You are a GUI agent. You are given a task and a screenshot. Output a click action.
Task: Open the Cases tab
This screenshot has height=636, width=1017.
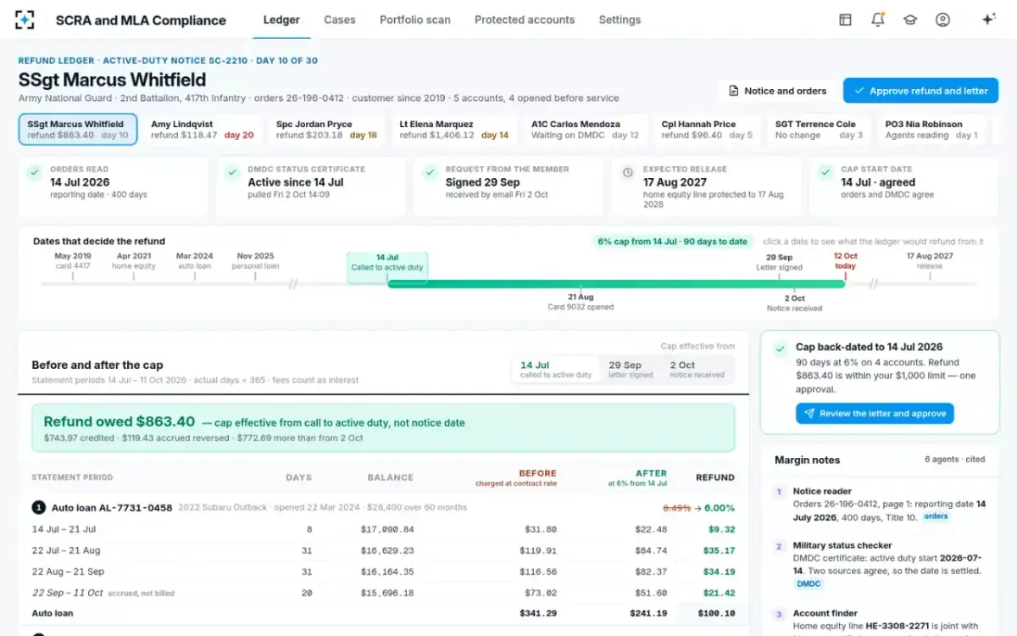[x=340, y=20]
